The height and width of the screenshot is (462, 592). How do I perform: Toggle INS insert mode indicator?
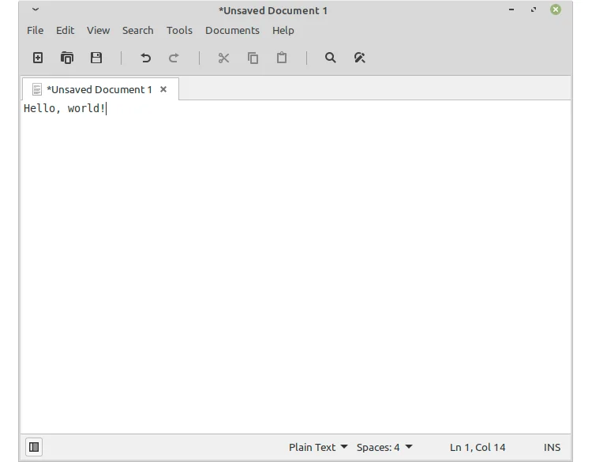tap(552, 447)
